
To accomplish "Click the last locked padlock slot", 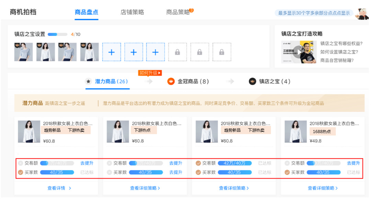I will point(221,52).
